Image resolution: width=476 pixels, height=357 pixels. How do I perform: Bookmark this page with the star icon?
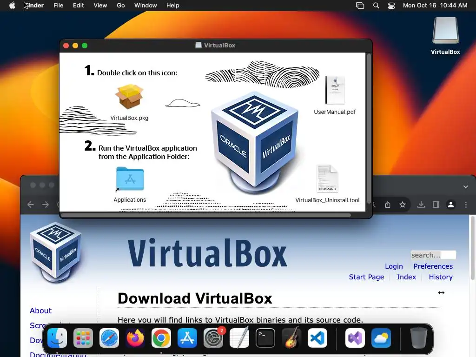403,205
